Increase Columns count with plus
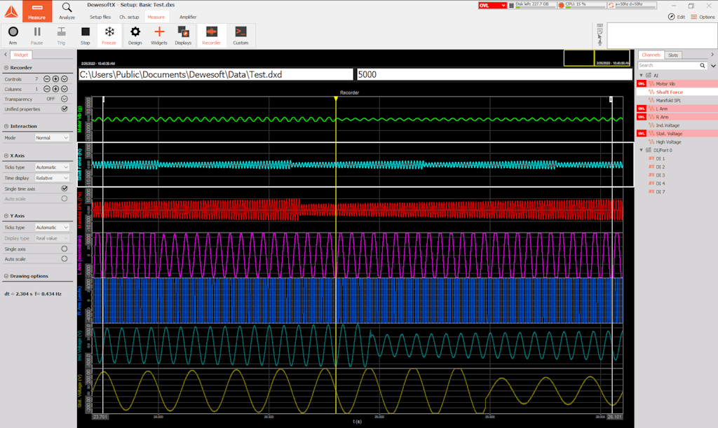718x428 pixels. pos(55,89)
